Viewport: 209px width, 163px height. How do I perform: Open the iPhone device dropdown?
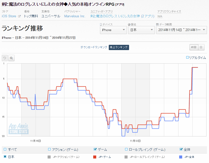[x=113, y=30]
